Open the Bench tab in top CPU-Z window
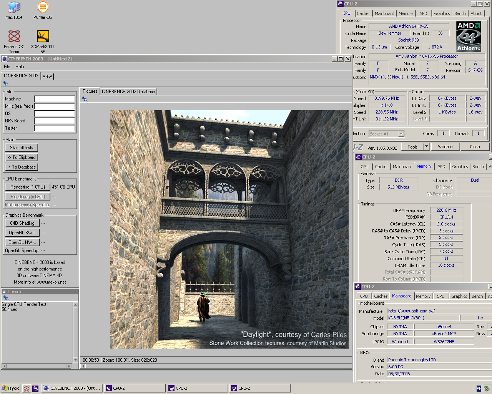 click(460, 13)
